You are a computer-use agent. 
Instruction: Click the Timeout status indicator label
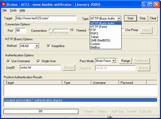point(89,112)
